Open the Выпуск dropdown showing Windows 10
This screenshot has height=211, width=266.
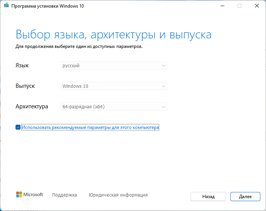(x=114, y=86)
